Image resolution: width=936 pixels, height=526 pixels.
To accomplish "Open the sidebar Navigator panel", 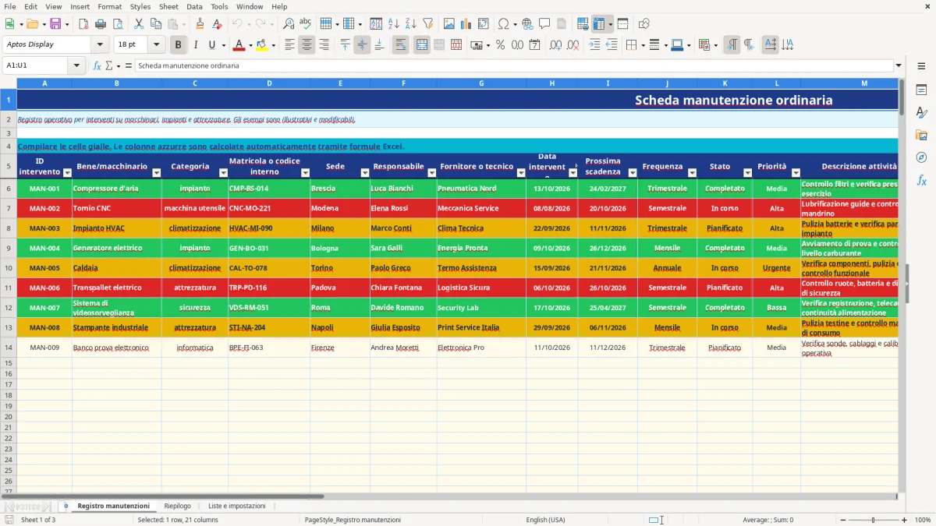I will coord(921,157).
